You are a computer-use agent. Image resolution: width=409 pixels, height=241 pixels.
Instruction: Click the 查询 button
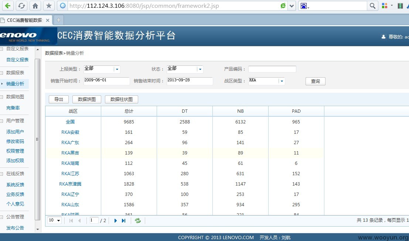pos(316,81)
